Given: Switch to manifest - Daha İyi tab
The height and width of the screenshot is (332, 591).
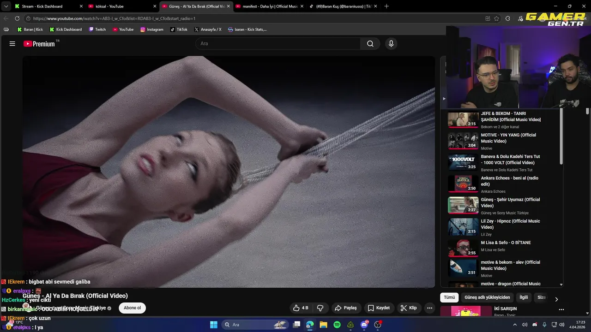Looking at the screenshot, I should click(x=270, y=6).
